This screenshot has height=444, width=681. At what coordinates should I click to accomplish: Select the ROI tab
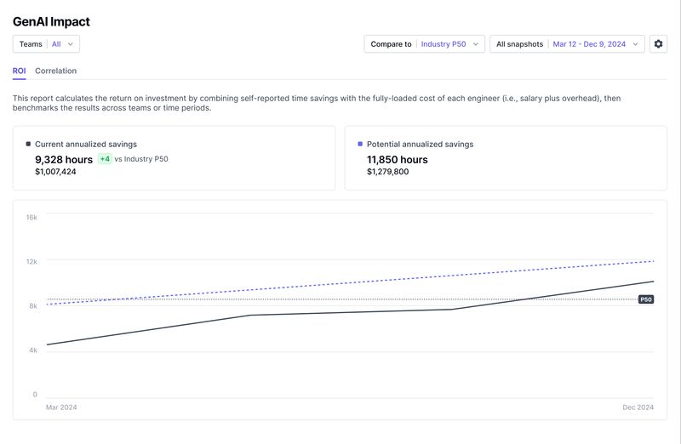click(x=19, y=71)
